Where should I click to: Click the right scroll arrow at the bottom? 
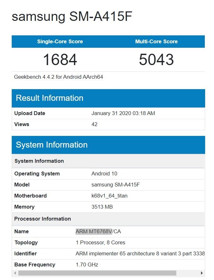tap(202, 273)
